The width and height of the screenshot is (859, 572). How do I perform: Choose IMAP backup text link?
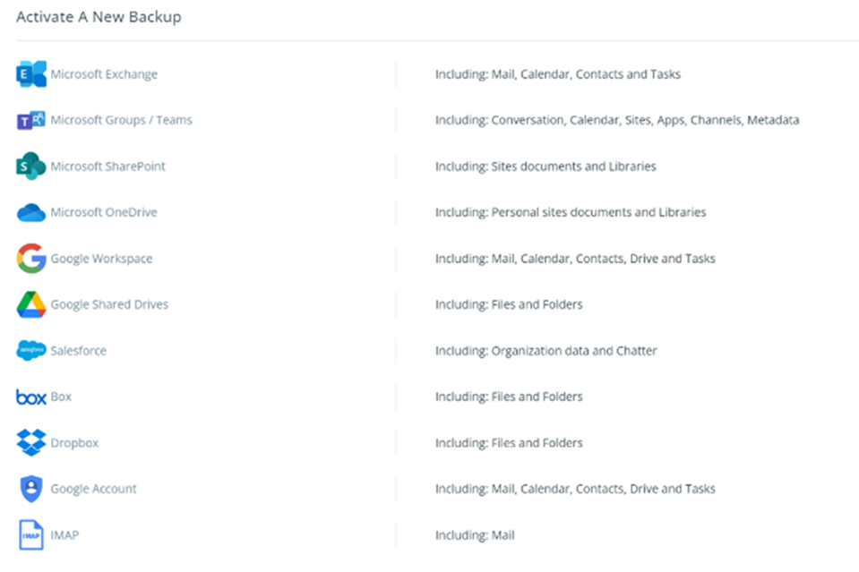64,534
